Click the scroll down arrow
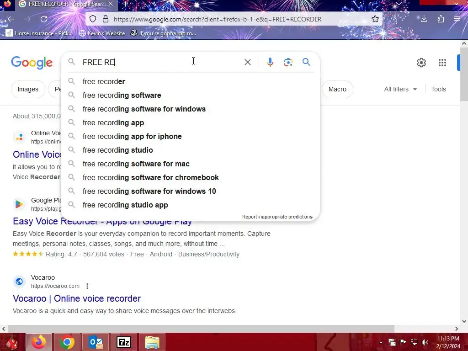The width and height of the screenshot is (468, 351). pos(464,321)
